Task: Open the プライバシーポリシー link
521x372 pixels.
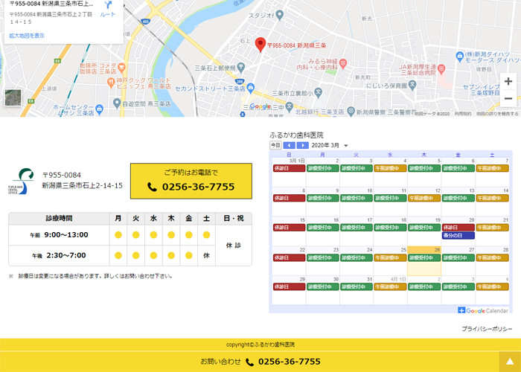Action: (x=487, y=328)
